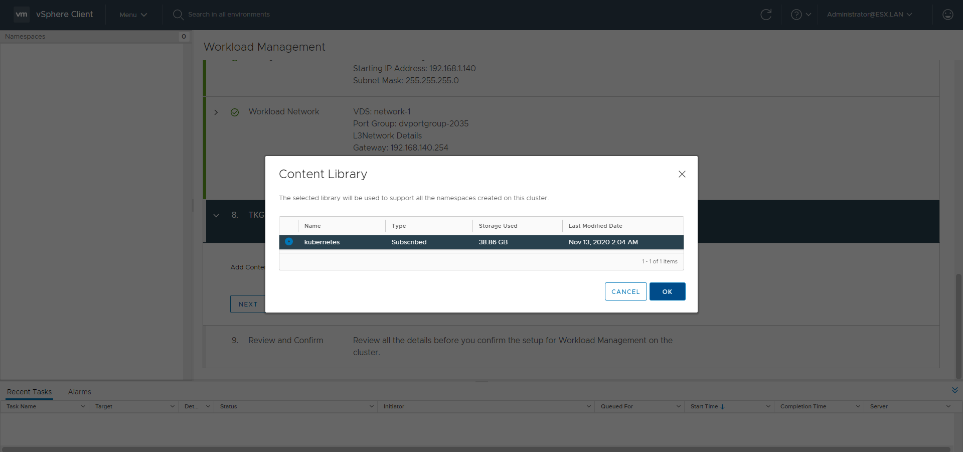Click the global refresh icon
The height and width of the screenshot is (452, 963).
pyautogui.click(x=766, y=15)
